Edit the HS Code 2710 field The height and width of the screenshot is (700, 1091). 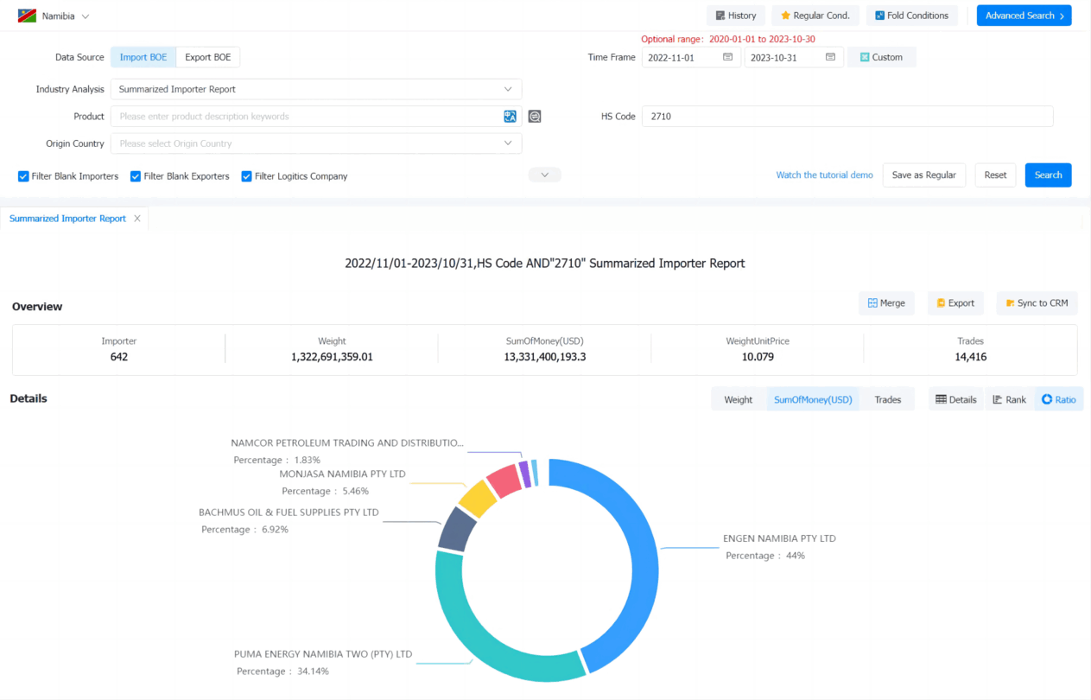coord(847,117)
